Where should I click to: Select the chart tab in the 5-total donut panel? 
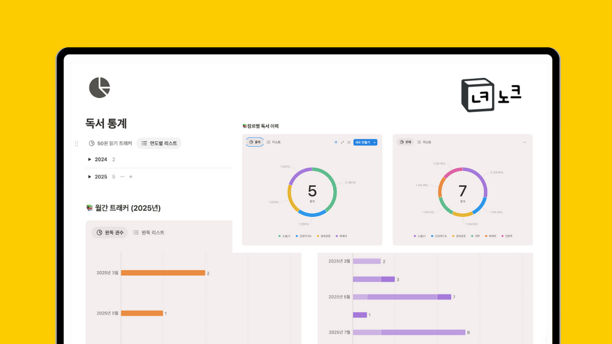[255, 142]
